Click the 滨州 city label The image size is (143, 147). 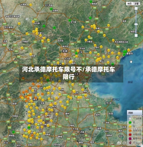coord(98,115)
